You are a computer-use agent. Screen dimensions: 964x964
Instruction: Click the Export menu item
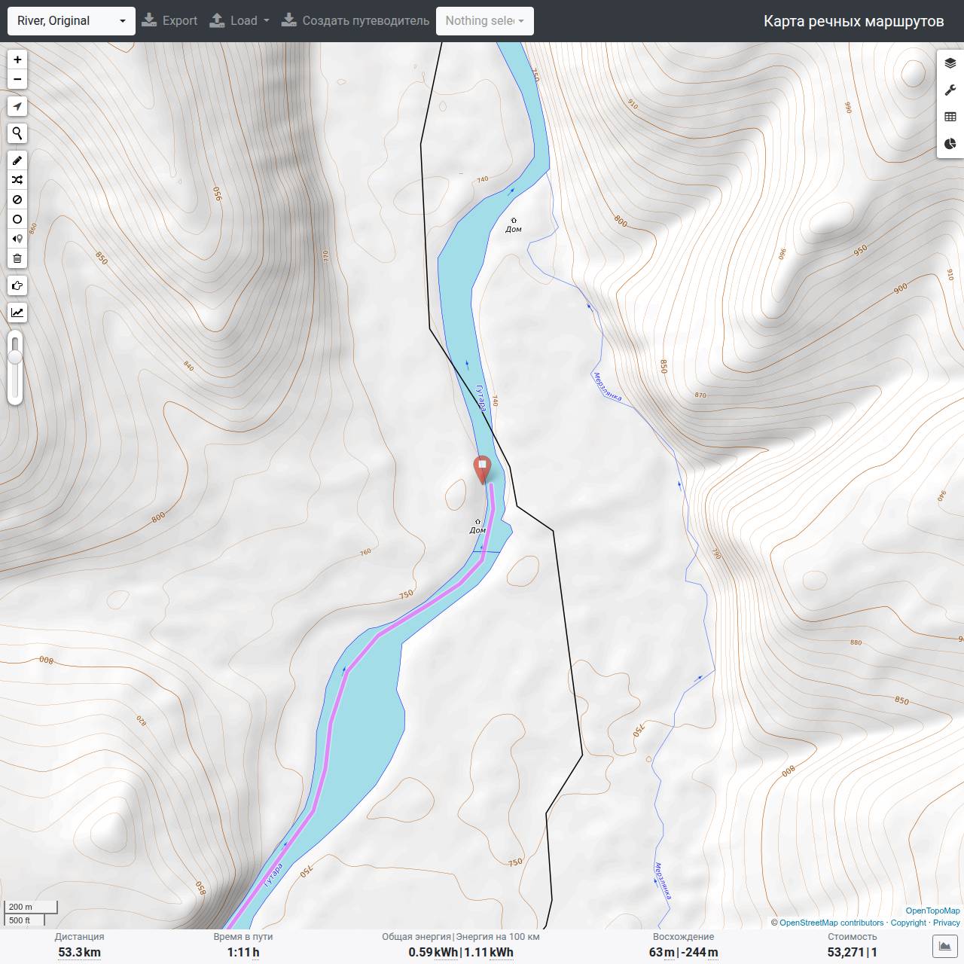click(169, 21)
